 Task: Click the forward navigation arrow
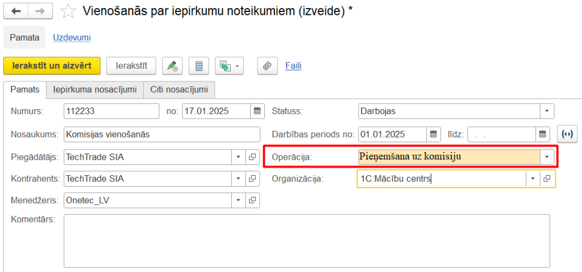click(x=40, y=11)
